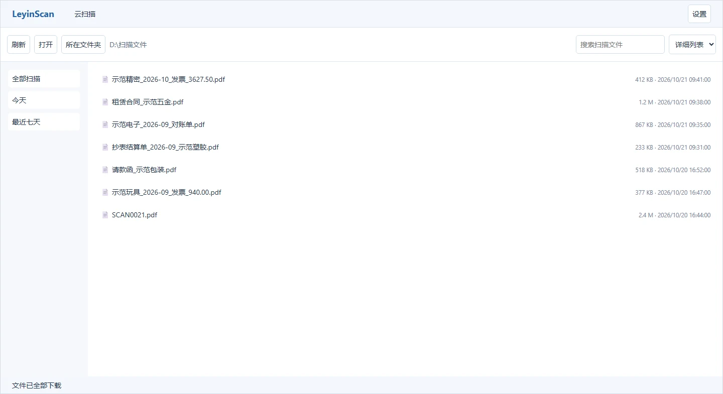723x394 pixels.
Task: Select file name 示范电子_2026-09_对账单.pdf
Action: [158, 124]
